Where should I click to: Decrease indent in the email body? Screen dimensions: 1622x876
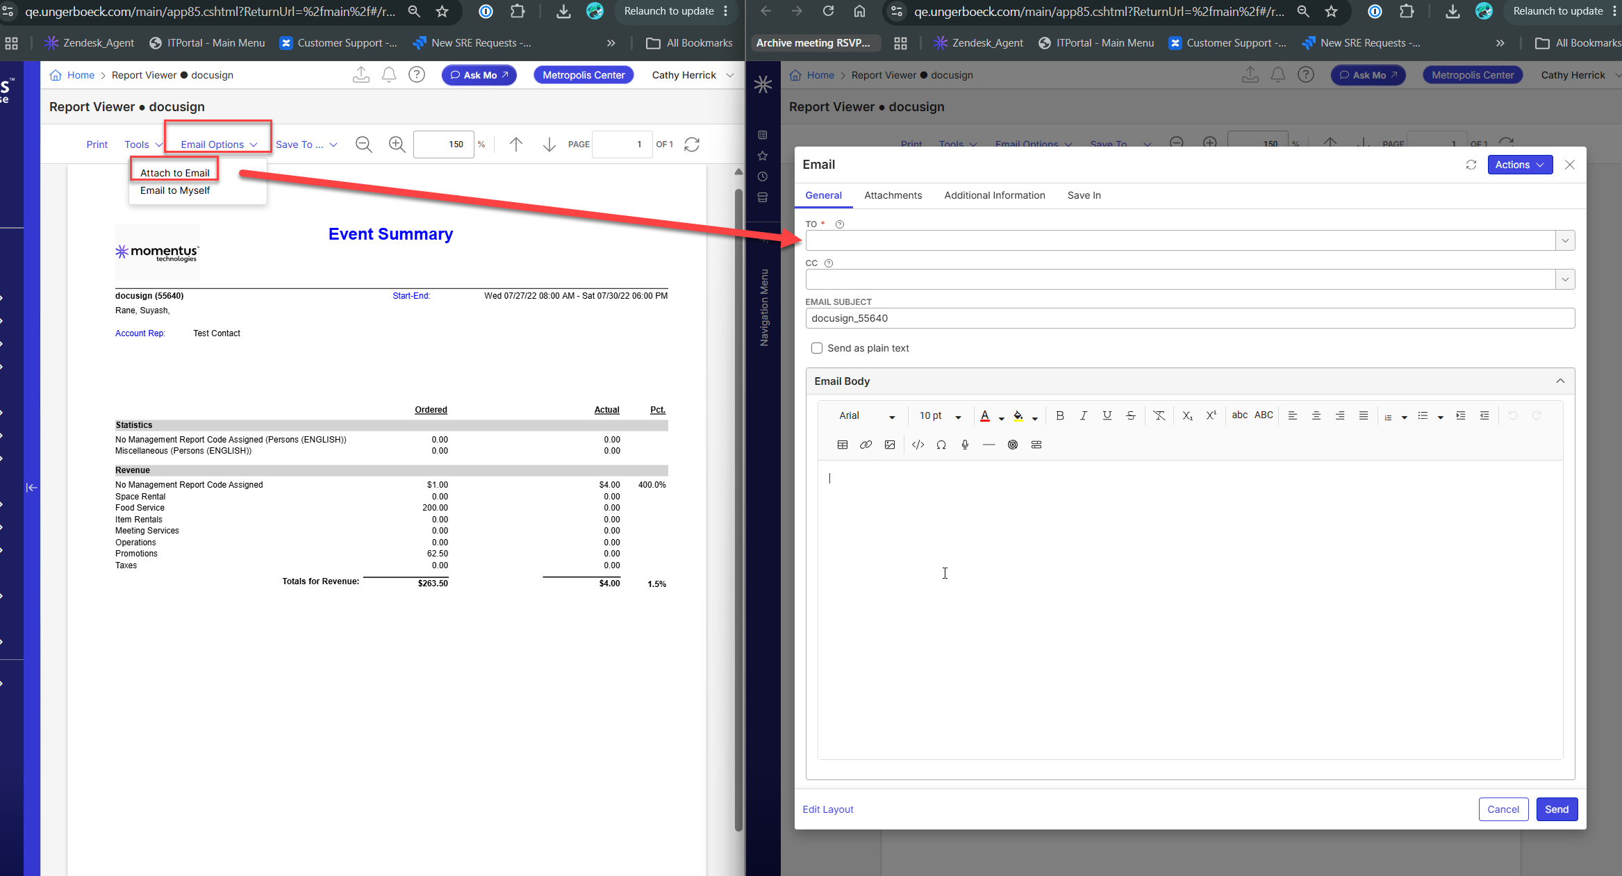point(1484,415)
